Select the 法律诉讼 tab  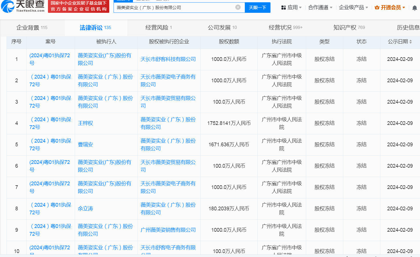pos(95,28)
